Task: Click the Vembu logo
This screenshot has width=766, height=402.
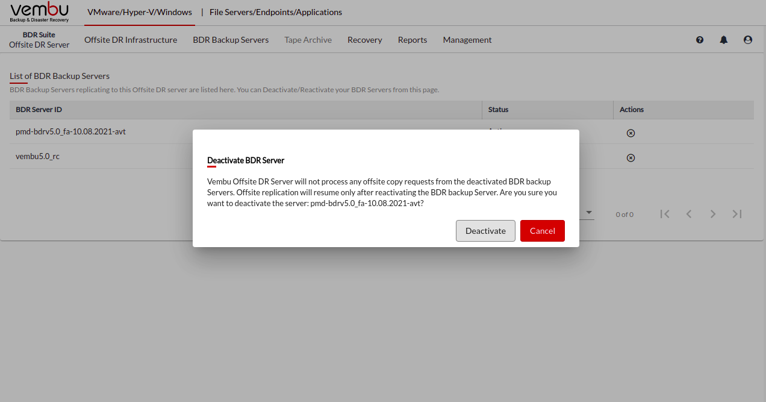Action: [x=40, y=12]
